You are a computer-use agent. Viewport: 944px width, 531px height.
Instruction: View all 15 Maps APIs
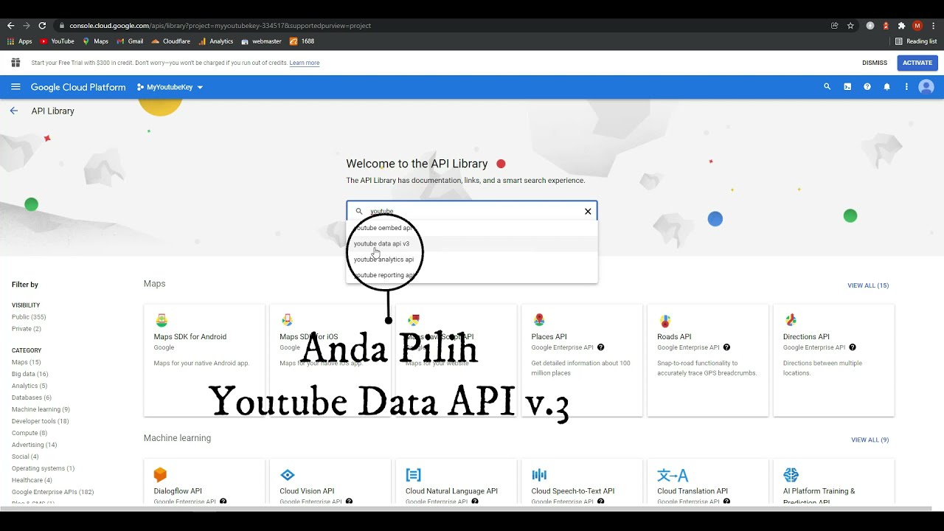pyautogui.click(x=868, y=285)
